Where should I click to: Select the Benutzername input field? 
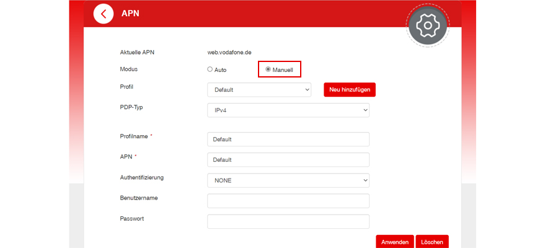(x=288, y=201)
